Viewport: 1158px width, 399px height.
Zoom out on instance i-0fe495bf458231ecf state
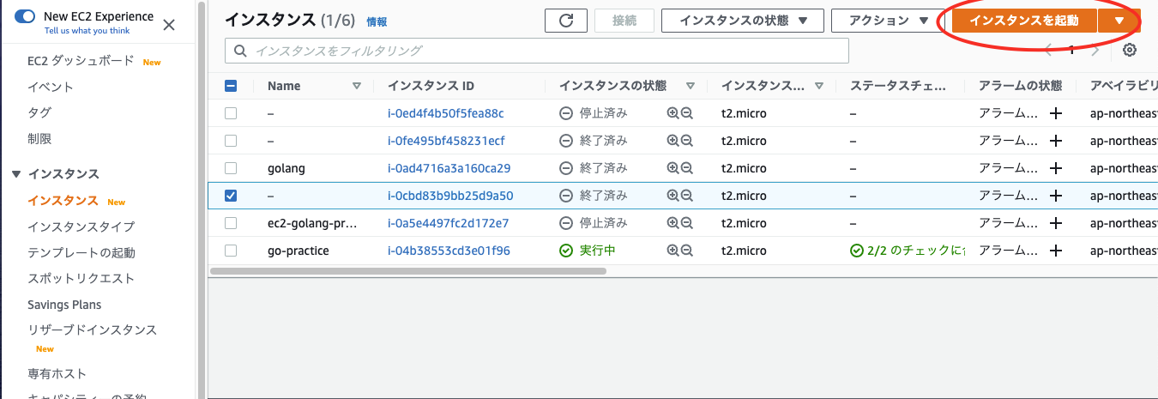pyautogui.click(x=686, y=141)
